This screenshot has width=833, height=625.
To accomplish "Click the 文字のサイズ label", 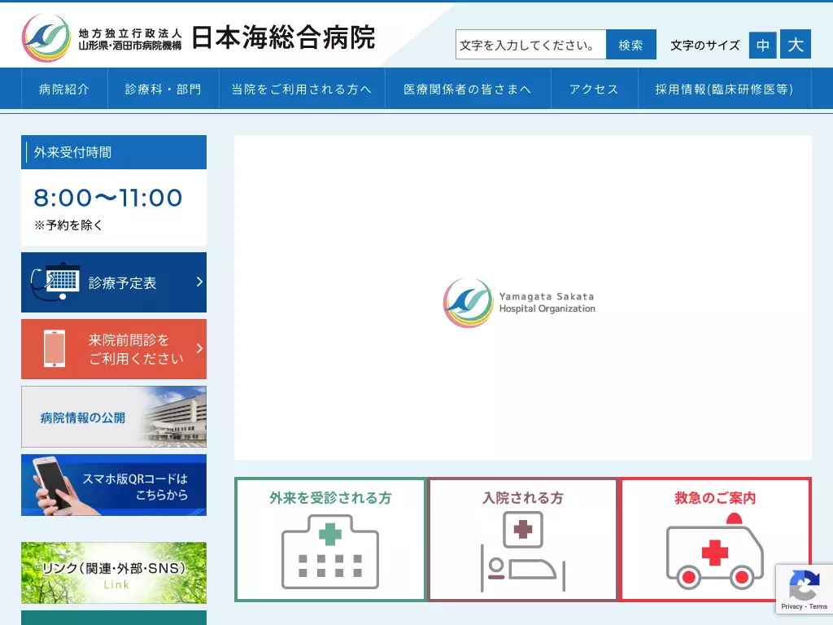I will coord(705,46).
